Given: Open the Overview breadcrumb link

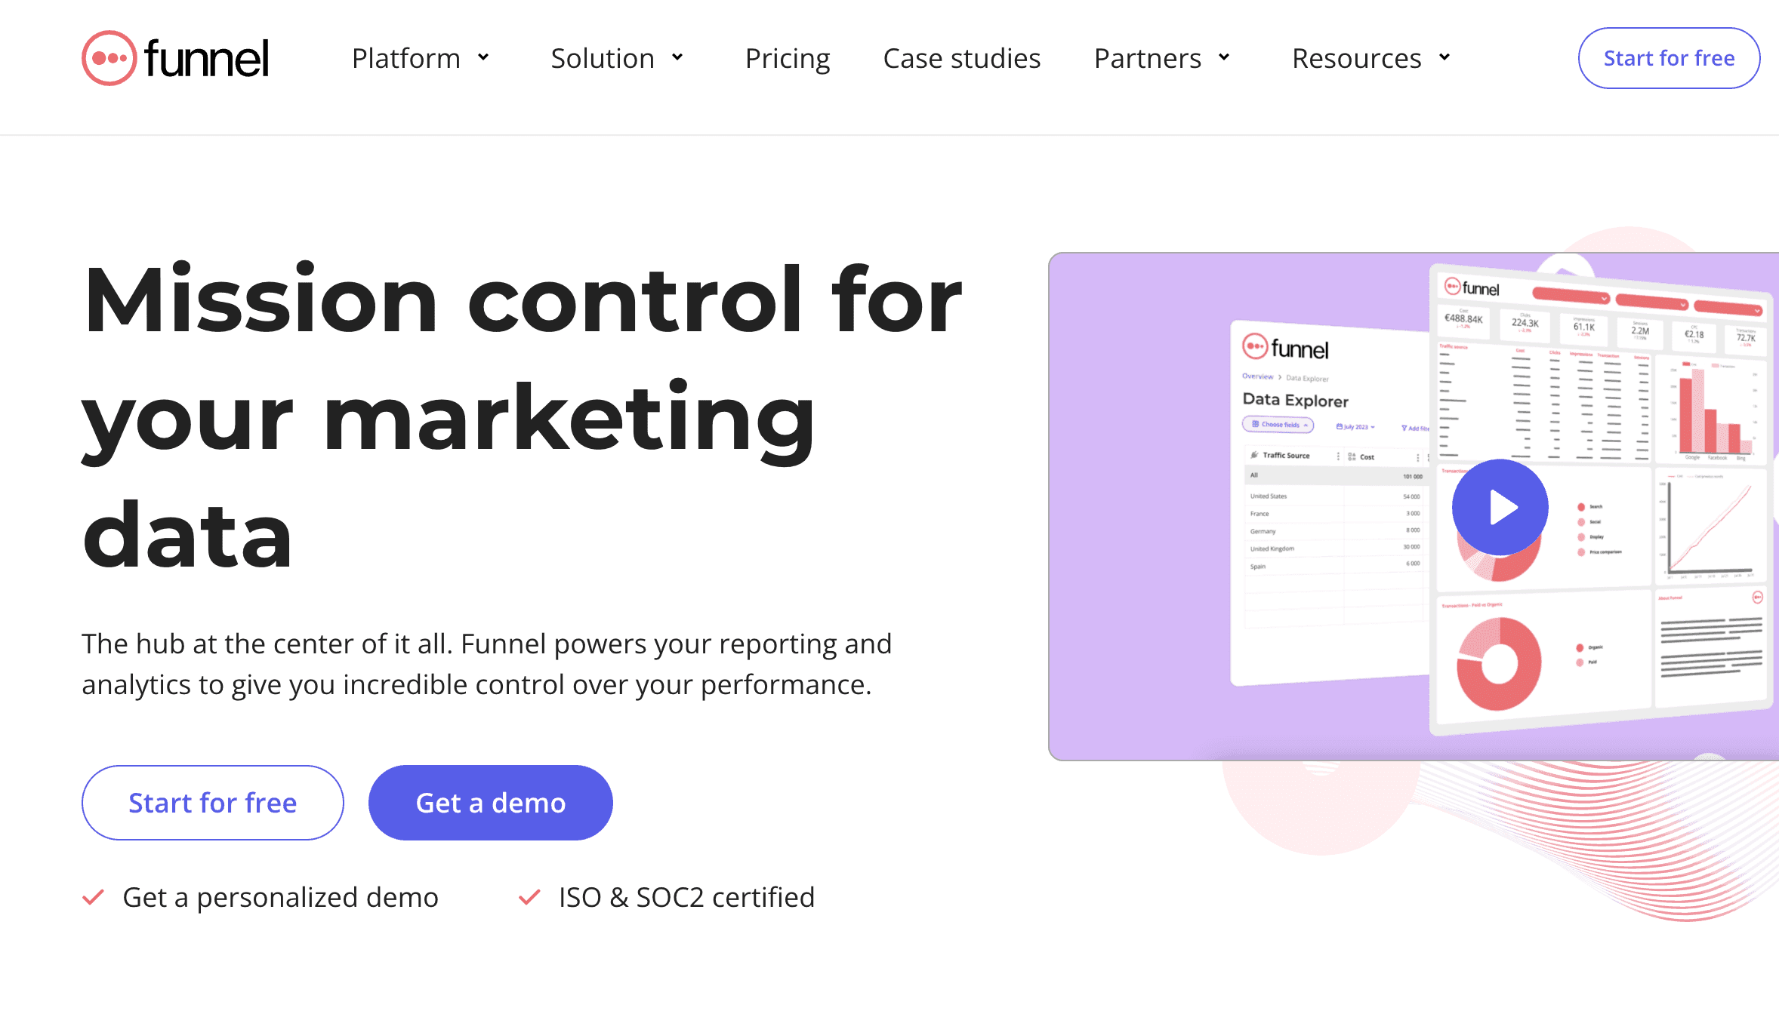Looking at the screenshot, I should (x=1259, y=376).
